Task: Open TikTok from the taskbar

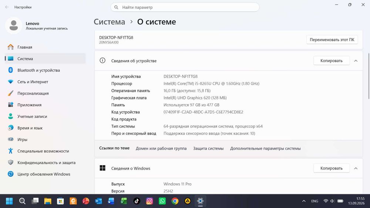Action: click(x=137, y=201)
